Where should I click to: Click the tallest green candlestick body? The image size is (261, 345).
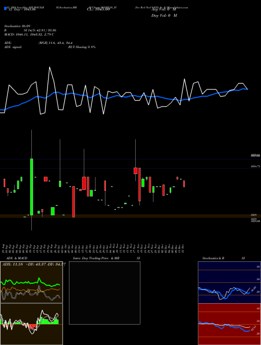coord(32,187)
